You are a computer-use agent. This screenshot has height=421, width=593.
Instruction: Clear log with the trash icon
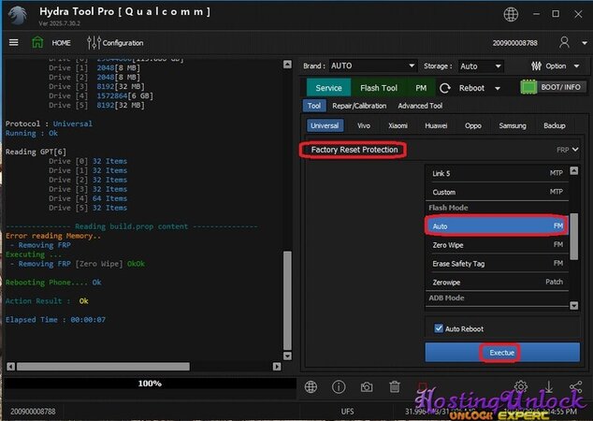pyautogui.click(x=395, y=386)
